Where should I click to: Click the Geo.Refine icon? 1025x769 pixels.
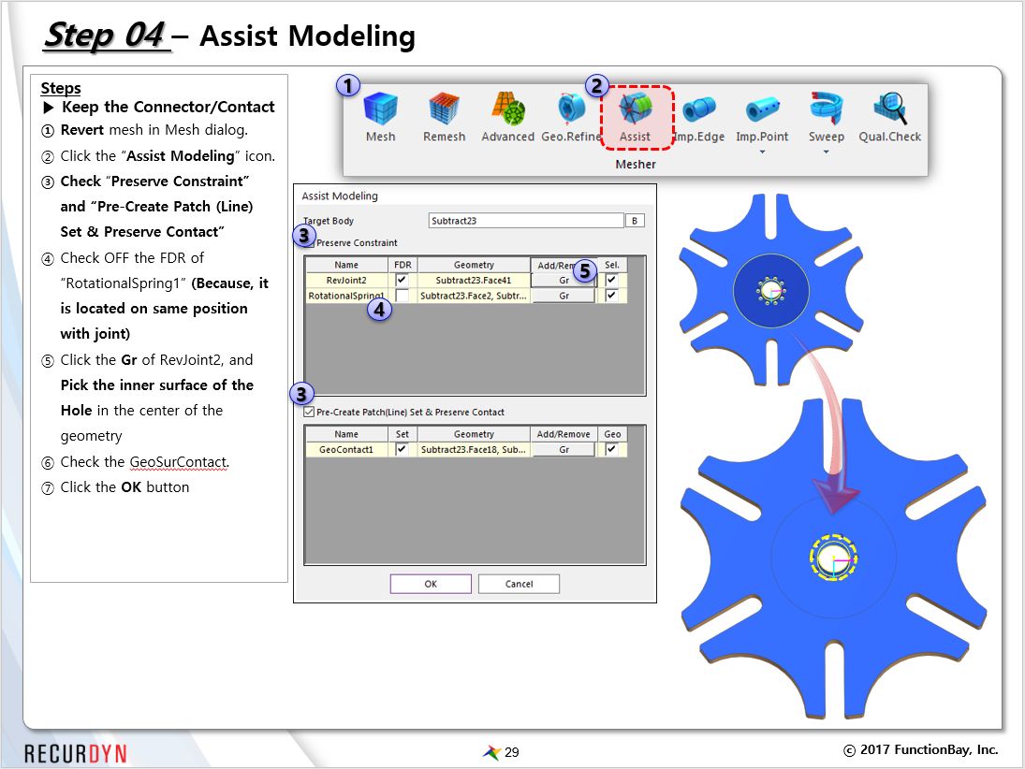pos(571,110)
